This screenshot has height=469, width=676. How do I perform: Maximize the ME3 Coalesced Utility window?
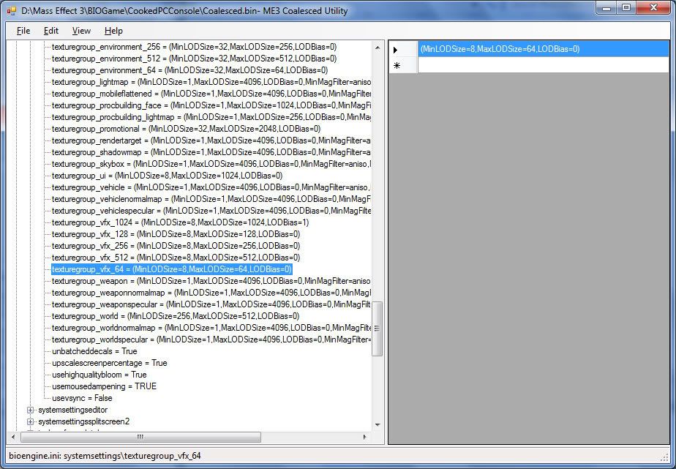(626, 8)
